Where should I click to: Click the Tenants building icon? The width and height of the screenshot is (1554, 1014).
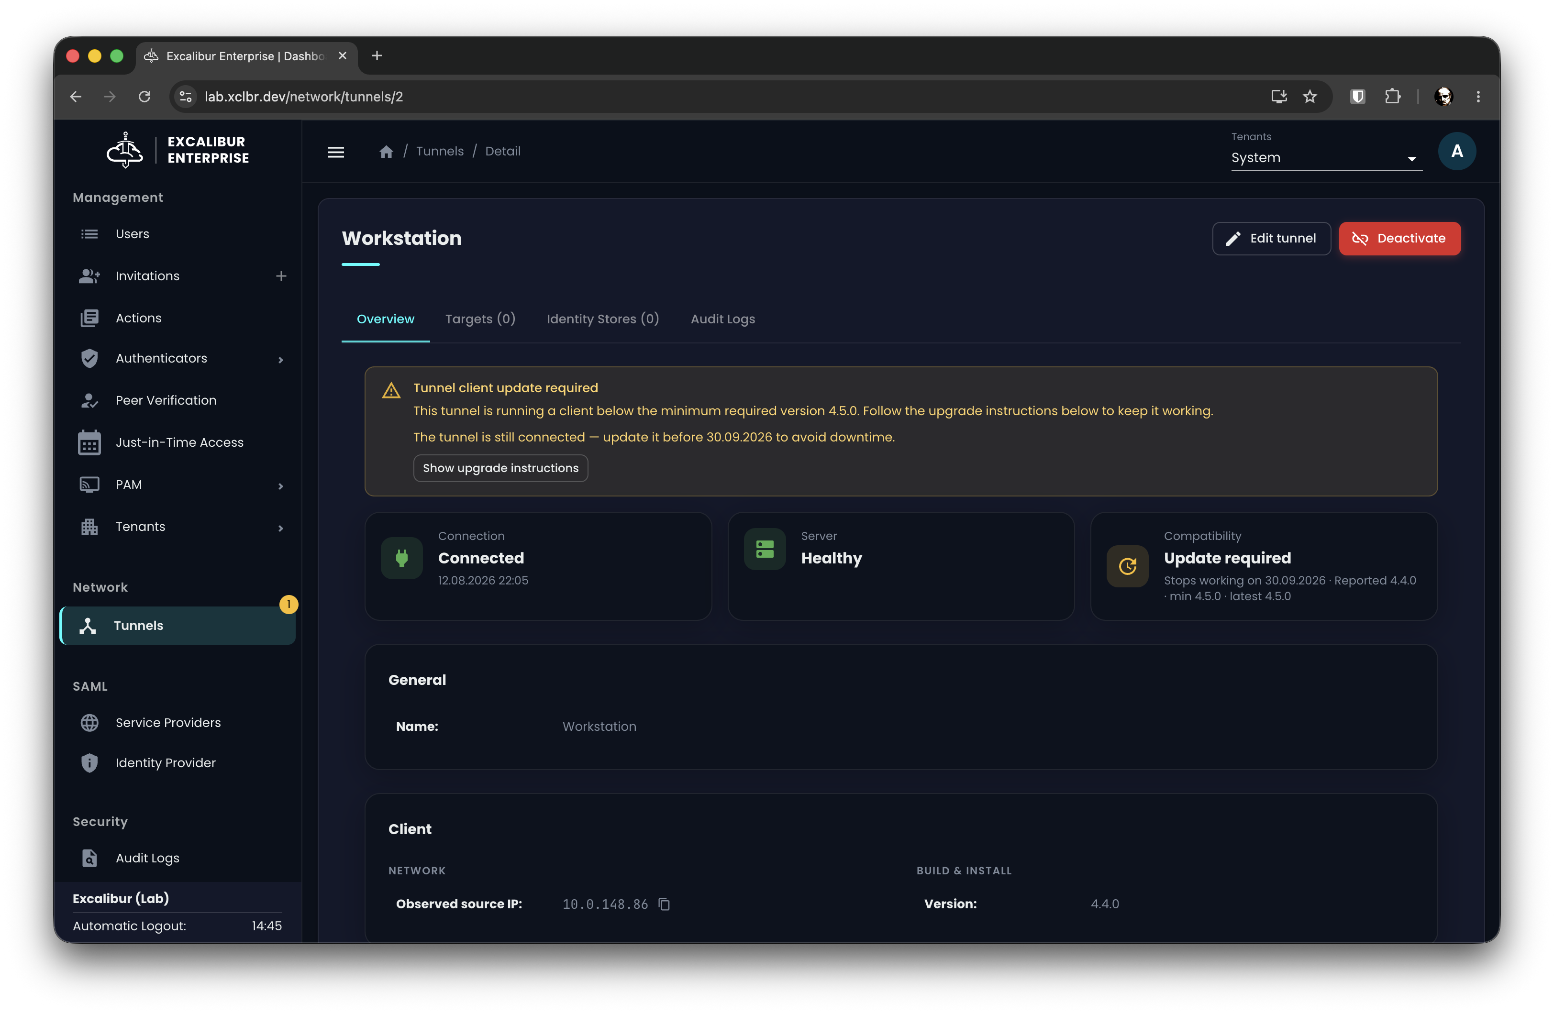pos(89,526)
